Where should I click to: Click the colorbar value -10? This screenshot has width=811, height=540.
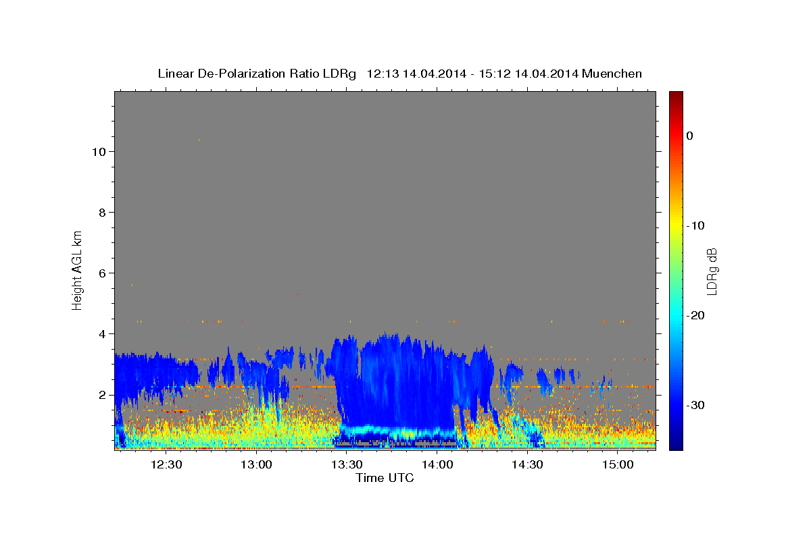pos(695,225)
